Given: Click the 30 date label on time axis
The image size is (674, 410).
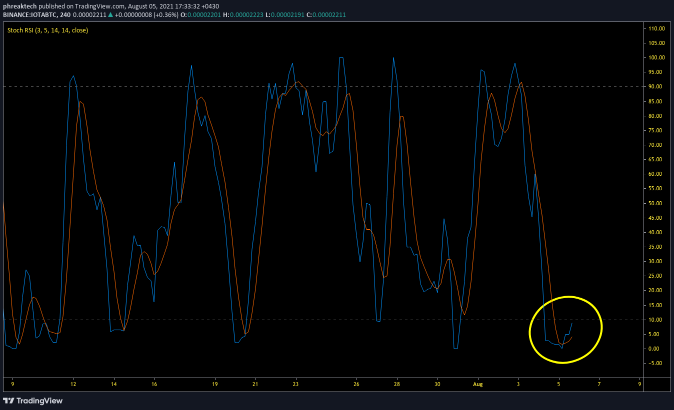Looking at the screenshot, I should (x=437, y=385).
